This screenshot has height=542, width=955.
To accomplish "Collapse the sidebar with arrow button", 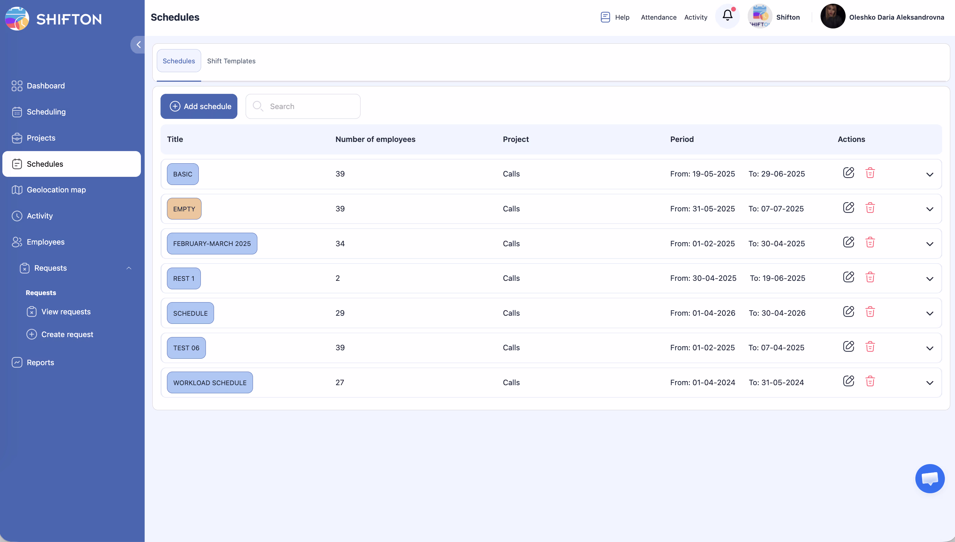I will coord(138,45).
